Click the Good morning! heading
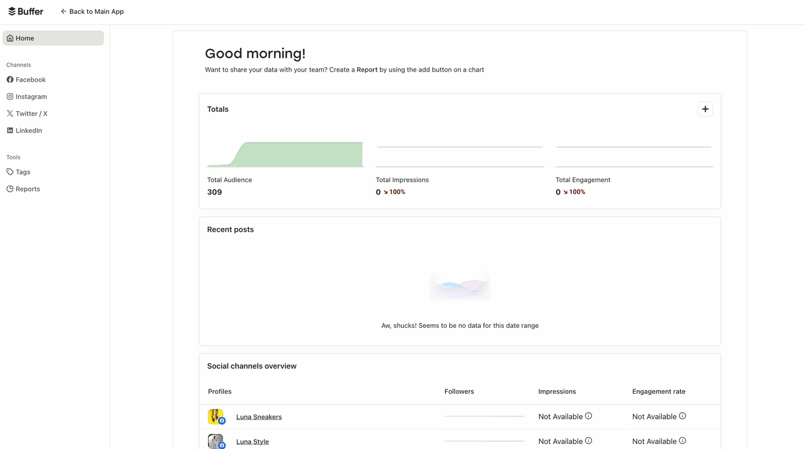Image resolution: width=805 pixels, height=449 pixels. 255,53
